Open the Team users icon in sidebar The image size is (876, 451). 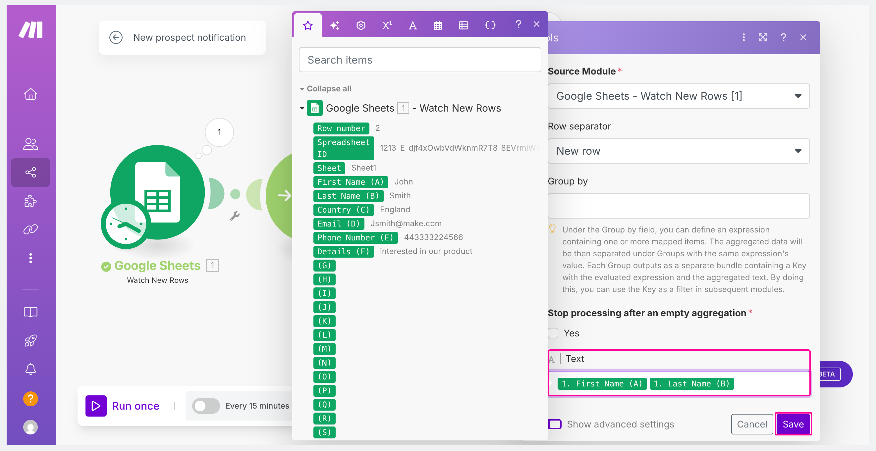click(30, 144)
